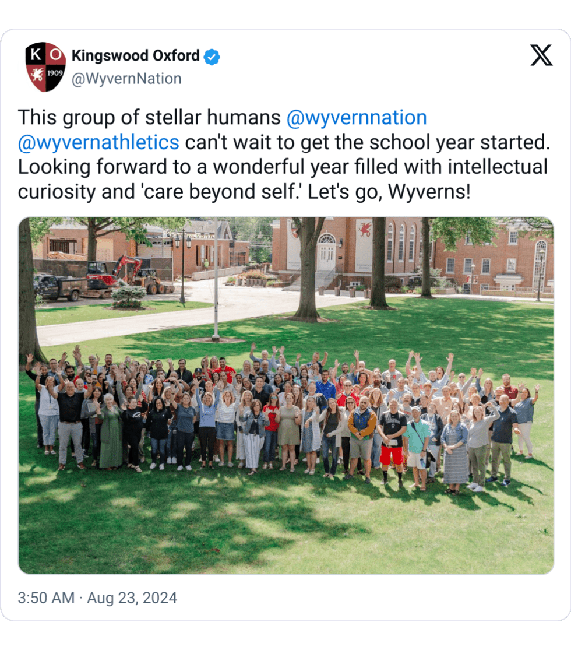Click the X logo in the tweet corner
The height and width of the screenshot is (650, 571).
click(541, 55)
